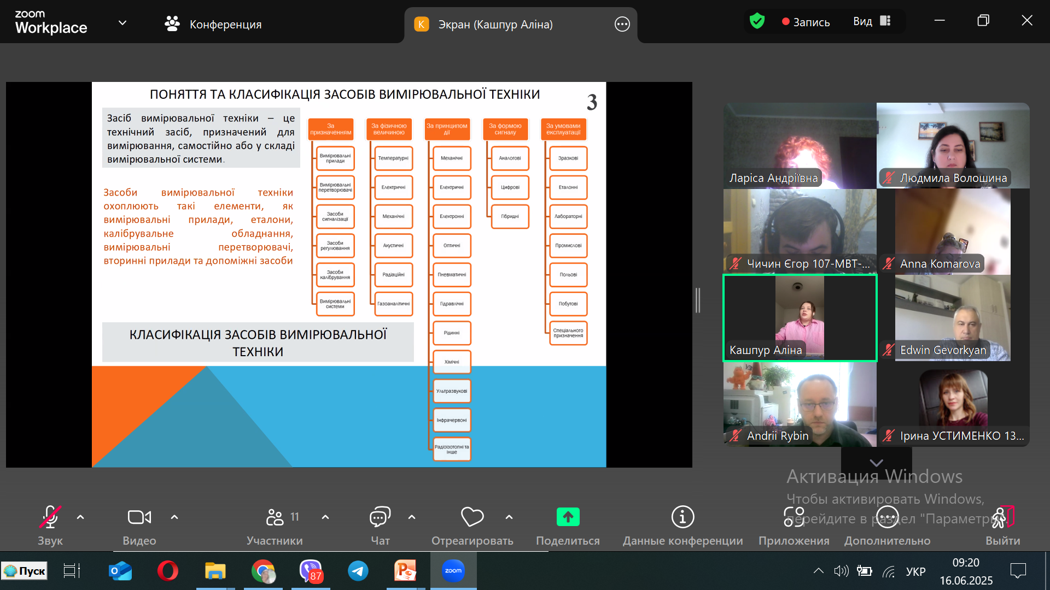Viewport: 1050px width, 590px height.
Task: Unmute microphone with the Звук button
Action: tap(50, 524)
